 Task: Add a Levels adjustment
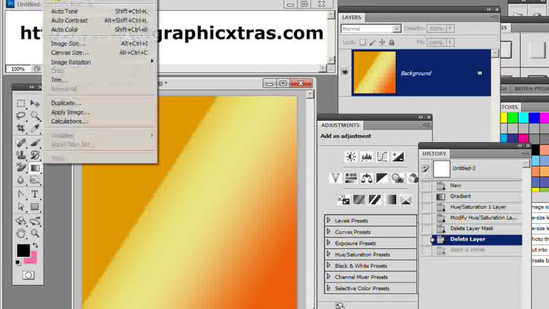coord(367,157)
